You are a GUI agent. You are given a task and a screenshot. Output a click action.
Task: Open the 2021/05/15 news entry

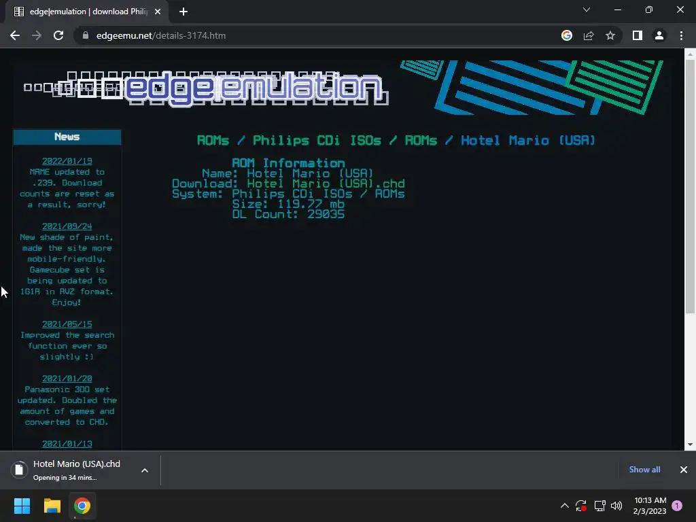click(67, 324)
